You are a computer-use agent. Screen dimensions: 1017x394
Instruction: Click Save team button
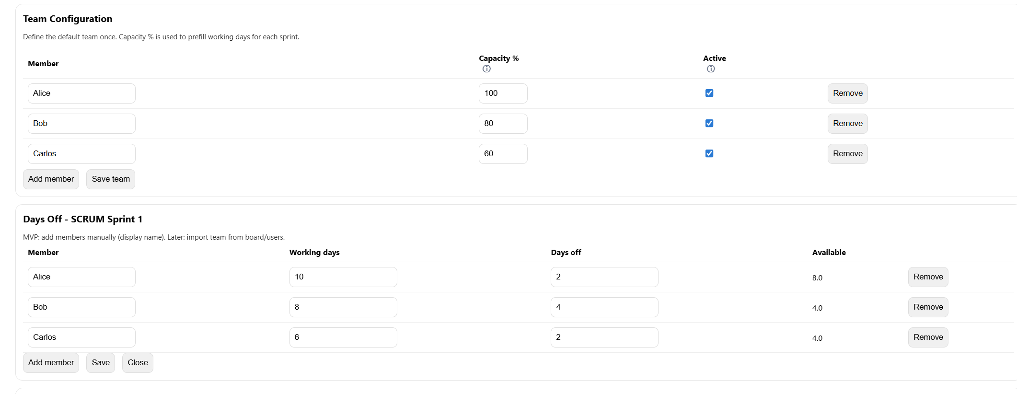(x=111, y=179)
